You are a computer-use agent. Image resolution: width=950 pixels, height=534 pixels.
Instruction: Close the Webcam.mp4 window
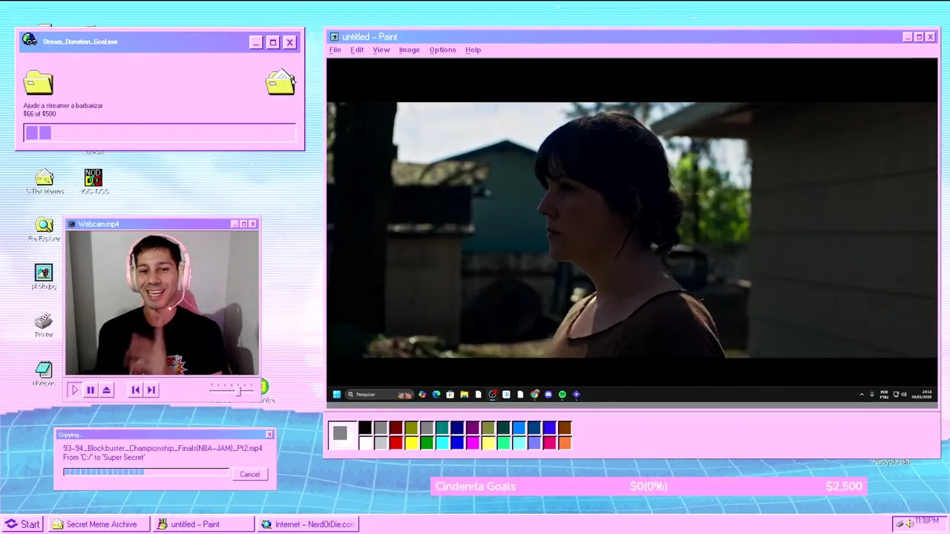(253, 224)
